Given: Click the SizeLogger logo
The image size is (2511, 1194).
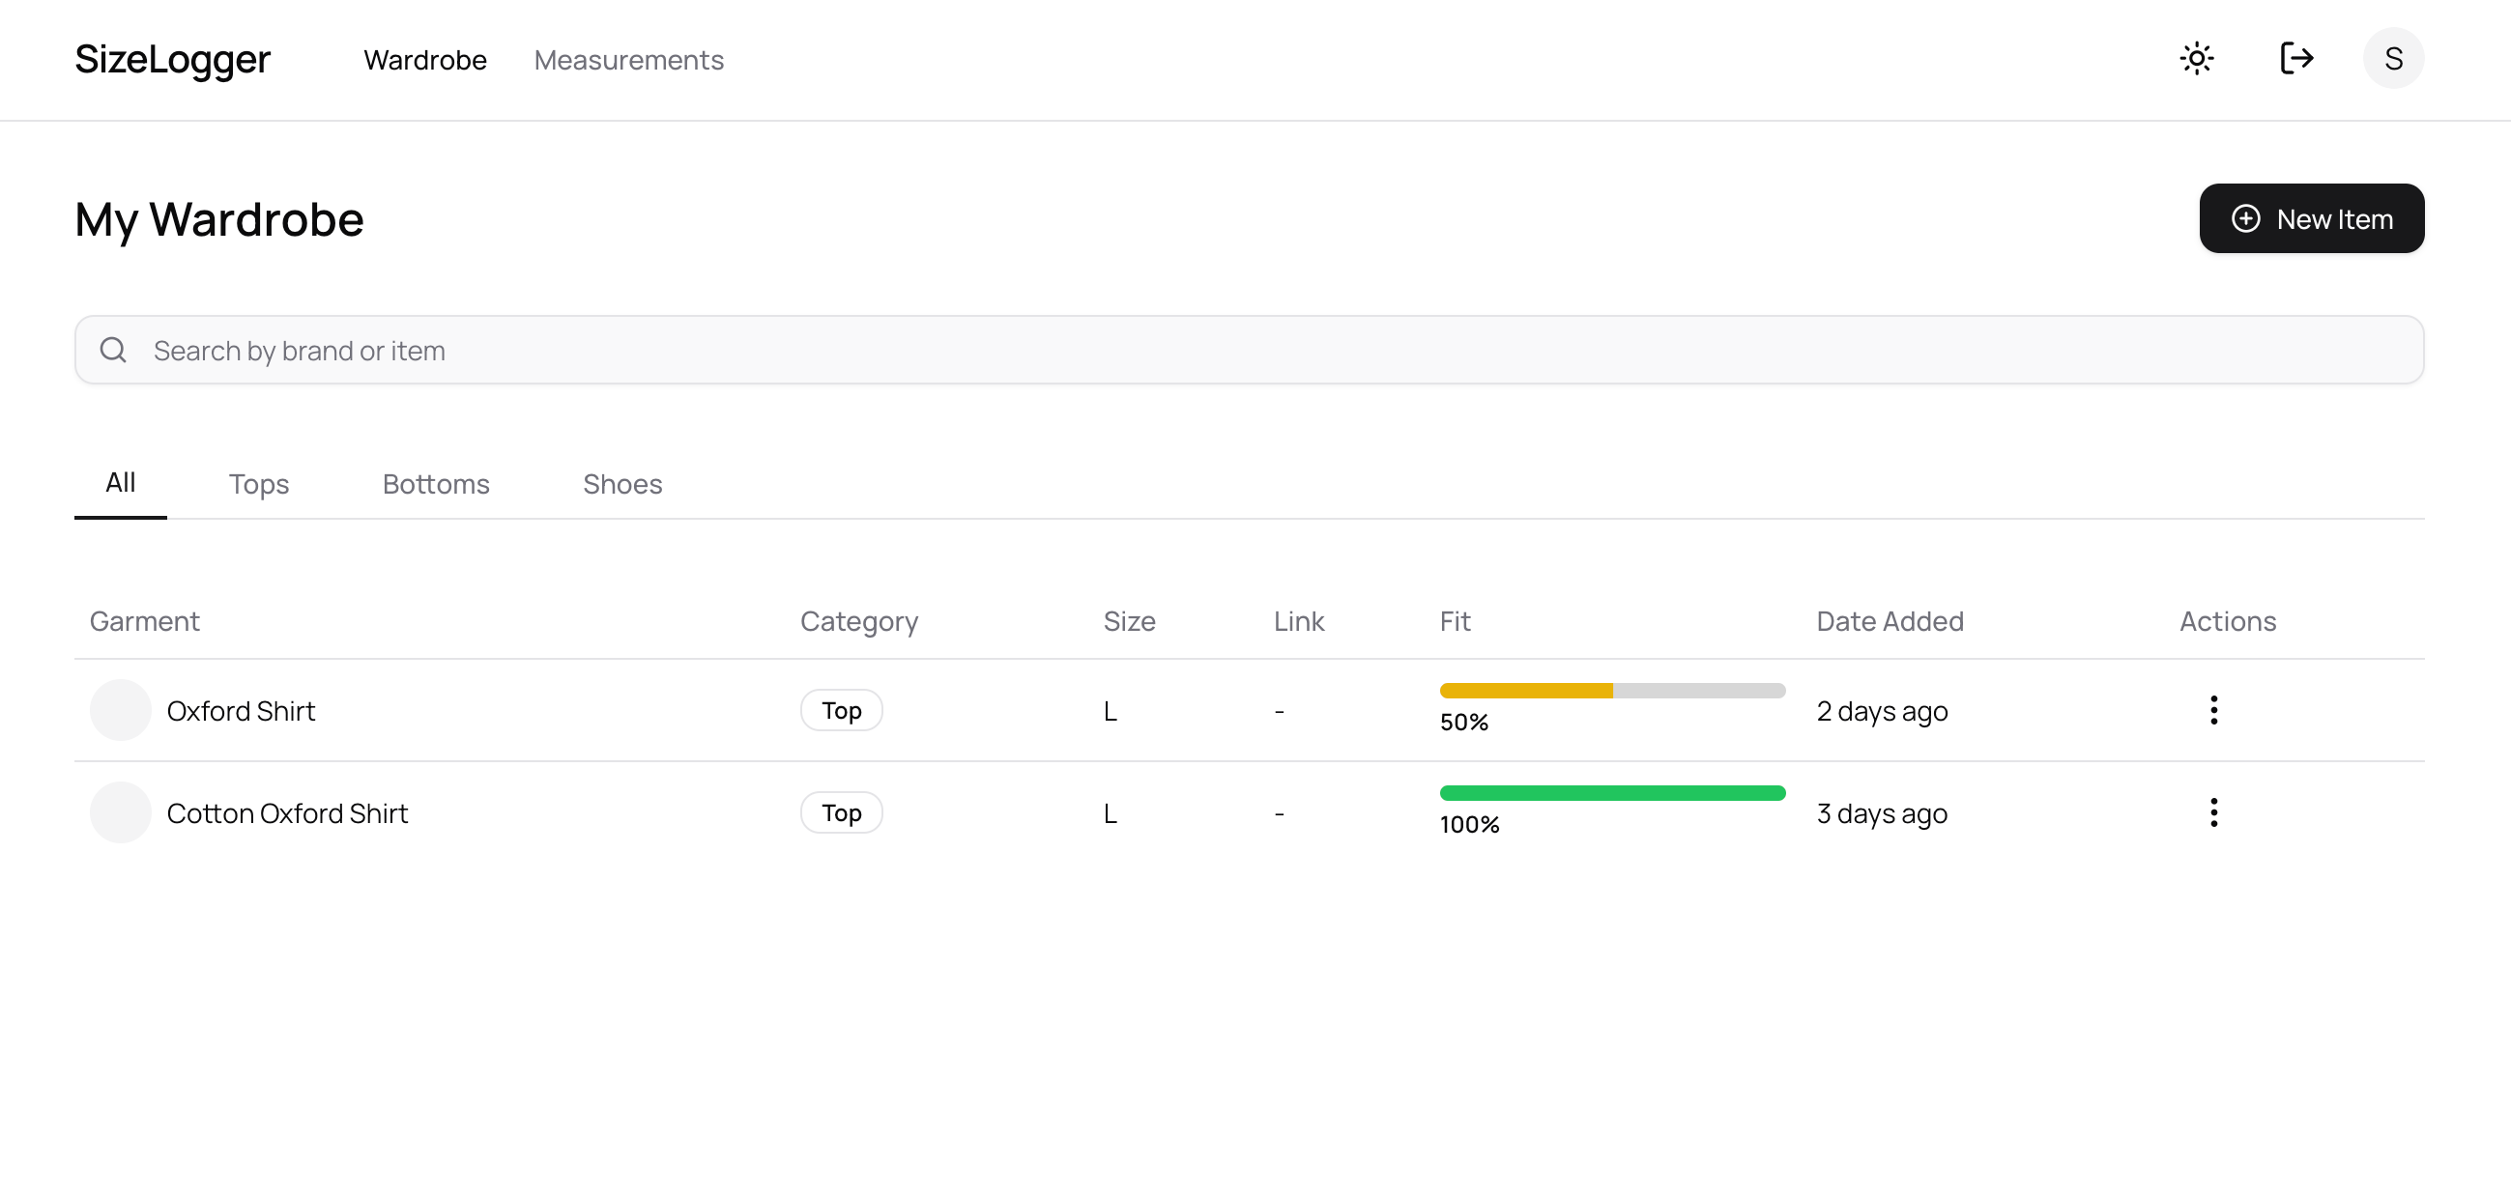Looking at the screenshot, I should (x=173, y=59).
